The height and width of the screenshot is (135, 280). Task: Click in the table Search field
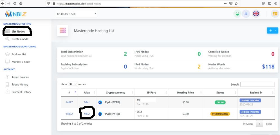(257, 84)
